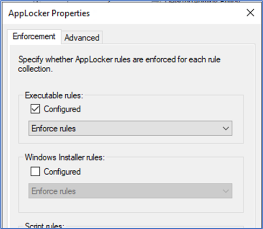The width and height of the screenshot is (263, 229).
Task: Click the 'Enforce rules' text in Executable combo box
Action: [53, 129]
